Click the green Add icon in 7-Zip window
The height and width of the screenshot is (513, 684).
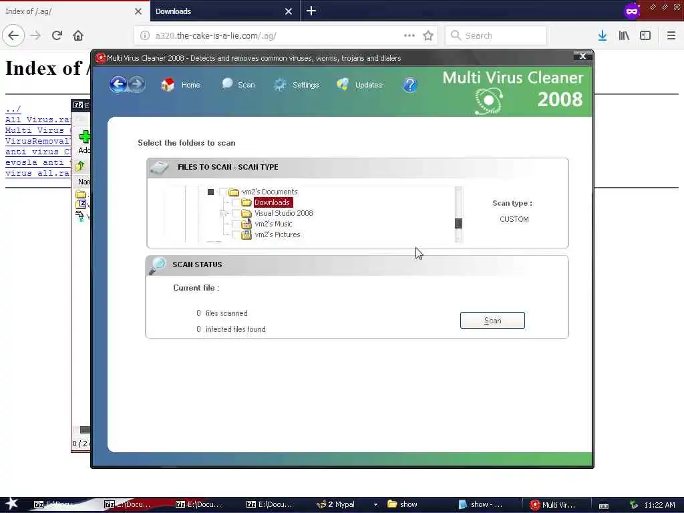point(85,137)
